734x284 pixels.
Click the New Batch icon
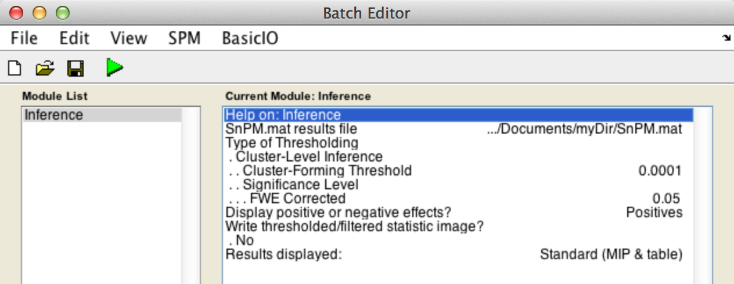tap(14, 69)
